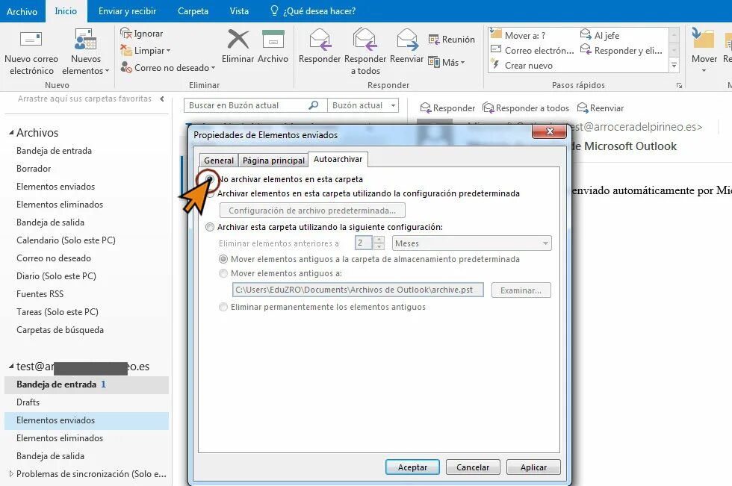This screenshot has width=732, height=486.
Task: Open Calendario (Solo este PC) folder
Action: click(x=66, y=240)
